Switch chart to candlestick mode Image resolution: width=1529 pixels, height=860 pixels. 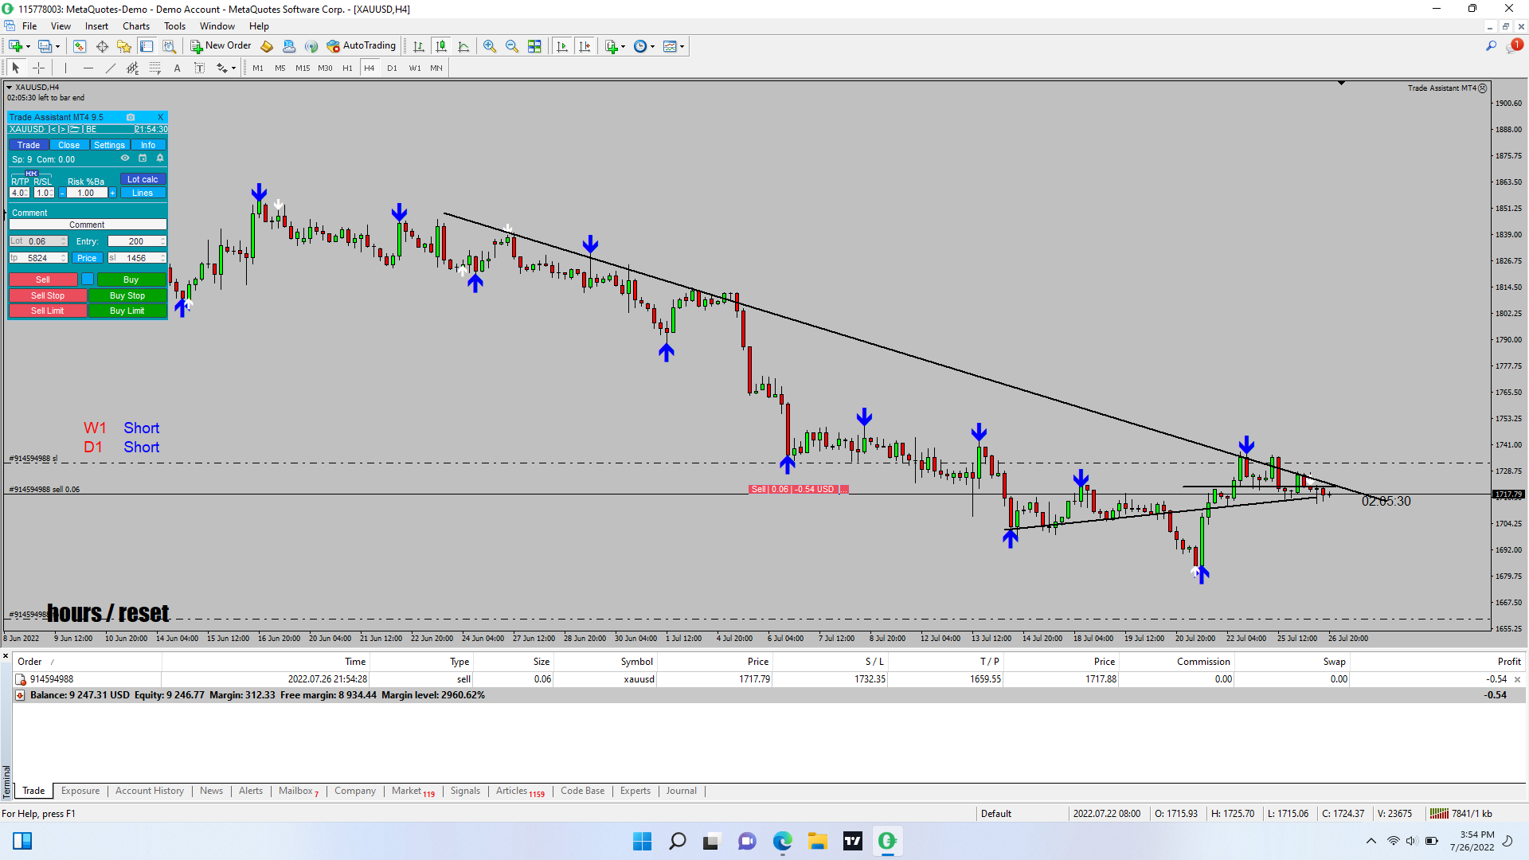point(441,46)
